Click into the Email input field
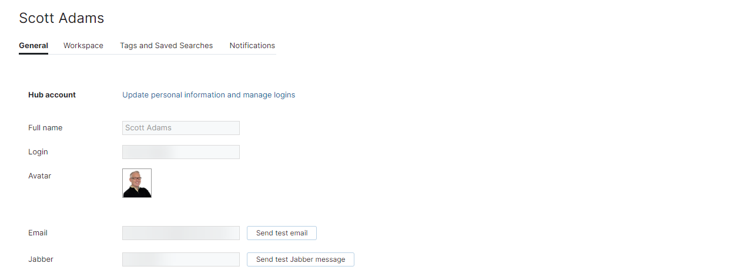This screenshot has width=747, height=280. (x=181, y=233)
